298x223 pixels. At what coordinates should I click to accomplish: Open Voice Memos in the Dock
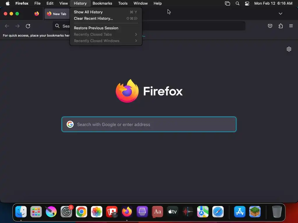[x=188, y=212]
